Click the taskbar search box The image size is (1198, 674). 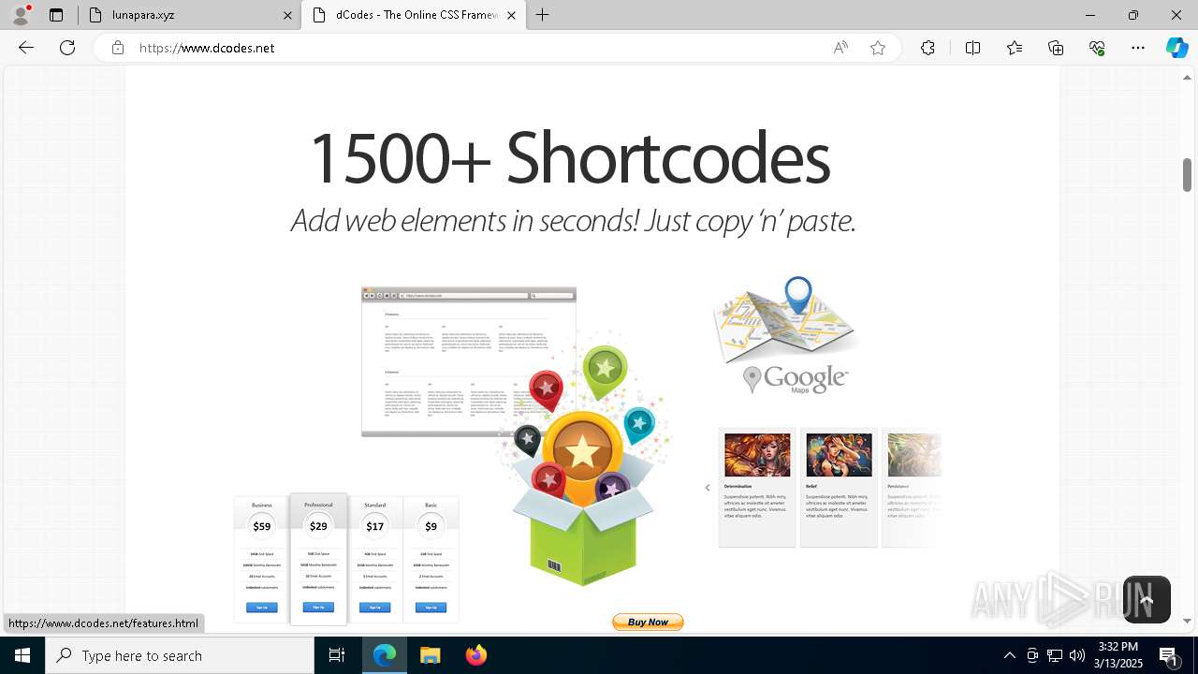[180, 655]
